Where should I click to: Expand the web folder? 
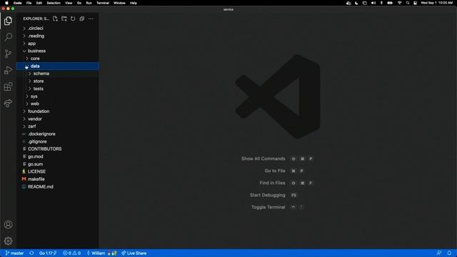[x=58, y=104]
